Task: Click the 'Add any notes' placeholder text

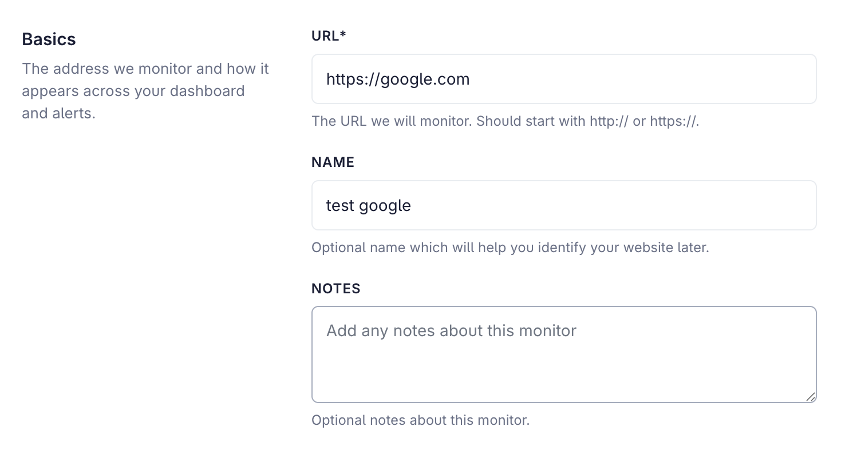Action: 451,330
